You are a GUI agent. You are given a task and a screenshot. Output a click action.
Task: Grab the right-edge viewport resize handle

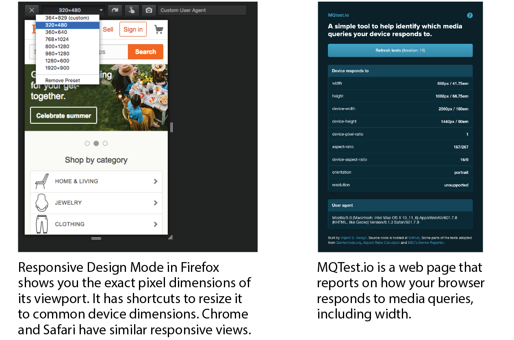[171, 127]
